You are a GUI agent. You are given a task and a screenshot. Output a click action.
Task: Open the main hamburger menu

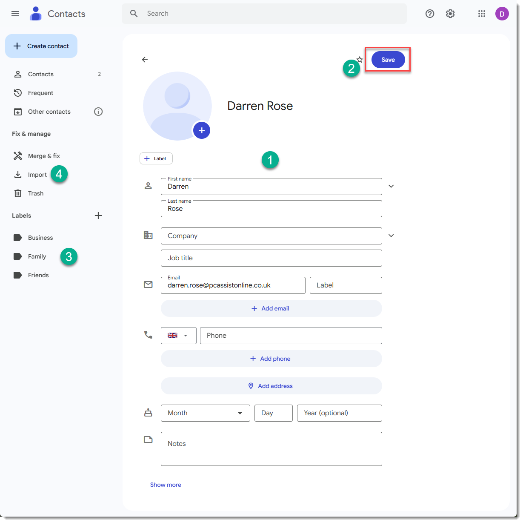[x=15, y=14]
